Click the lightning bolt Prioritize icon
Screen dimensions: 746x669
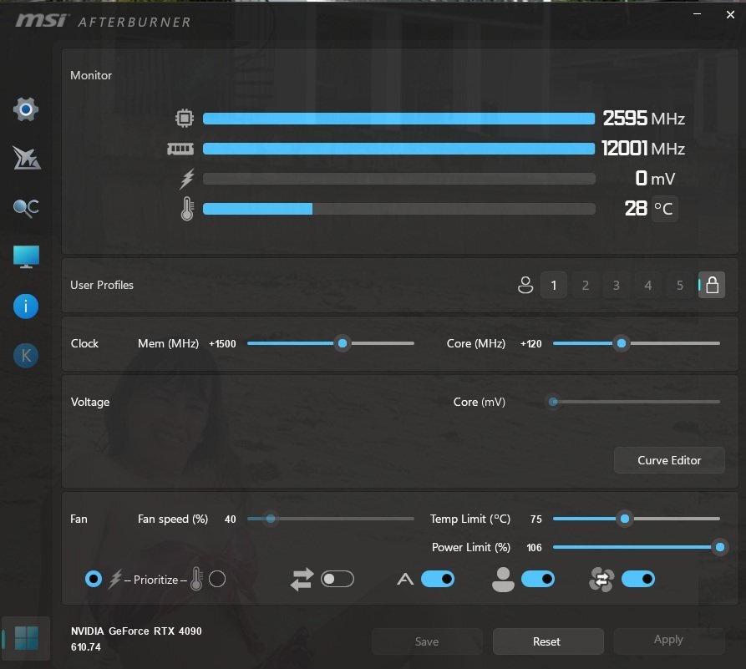click(115, 579)
